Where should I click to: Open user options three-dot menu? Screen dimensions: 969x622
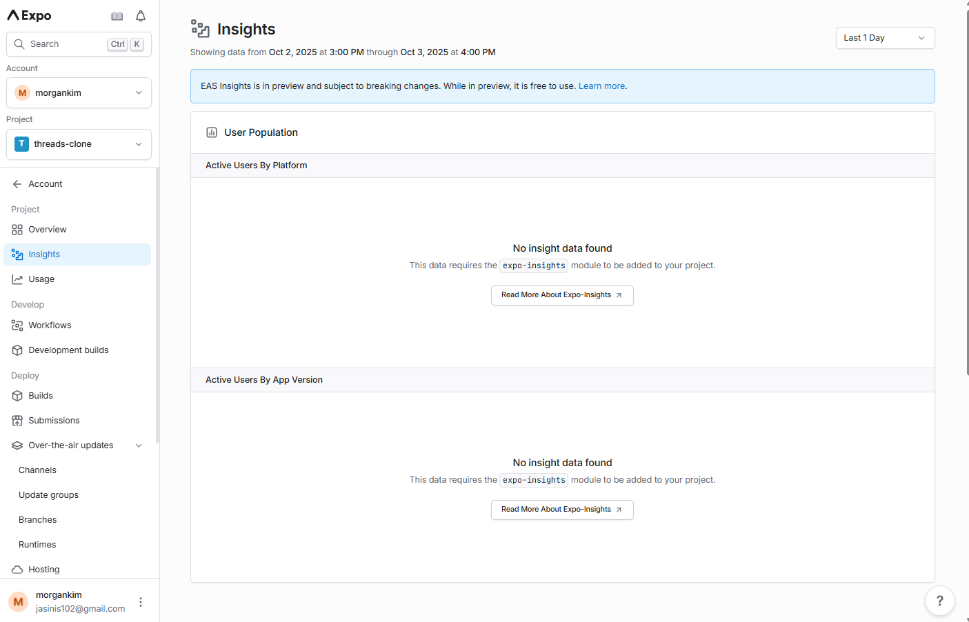pos(141,602)
